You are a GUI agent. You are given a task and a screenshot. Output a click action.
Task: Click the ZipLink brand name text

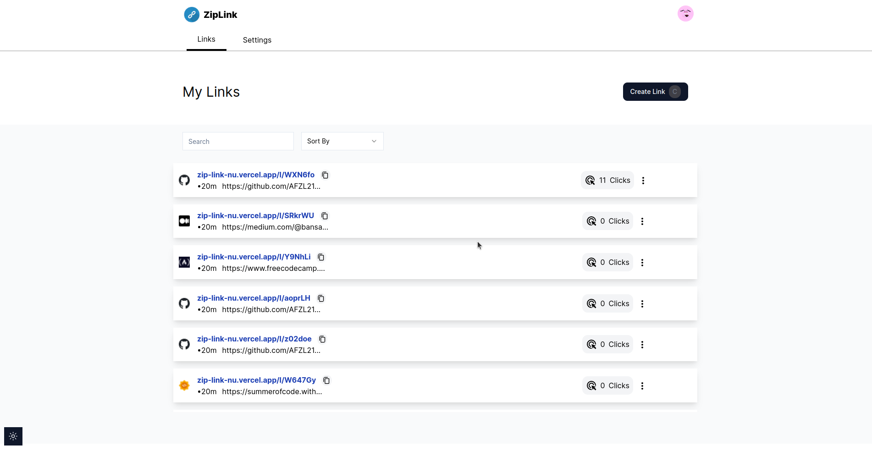pyautogui.click(x=220, y=15)
